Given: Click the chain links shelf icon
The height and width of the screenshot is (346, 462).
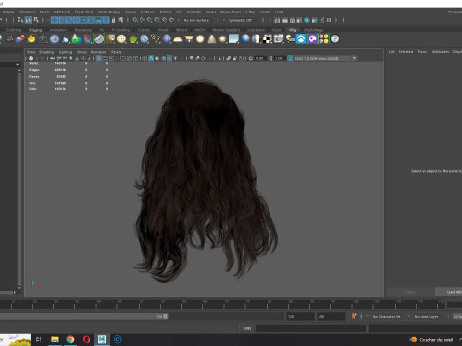Looking at the screenshot, I should [155, 39].
